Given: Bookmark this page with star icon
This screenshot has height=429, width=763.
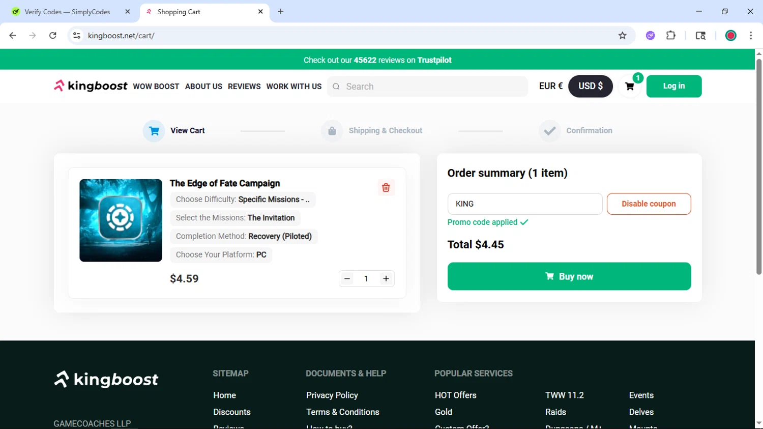Looking at the screenshot, I should tap(622, 36).
